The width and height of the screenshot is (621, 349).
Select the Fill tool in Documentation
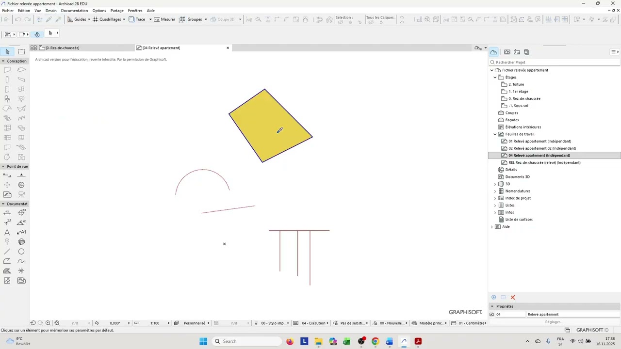point(7,271)
